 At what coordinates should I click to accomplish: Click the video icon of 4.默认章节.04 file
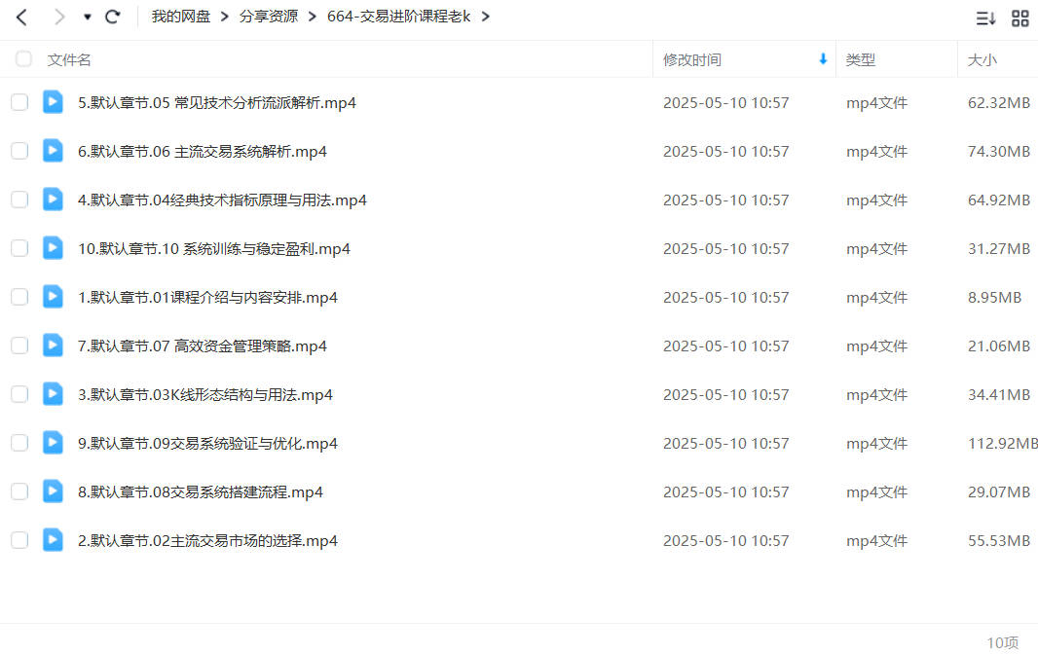pyautogui.click(x=53, y=200)
